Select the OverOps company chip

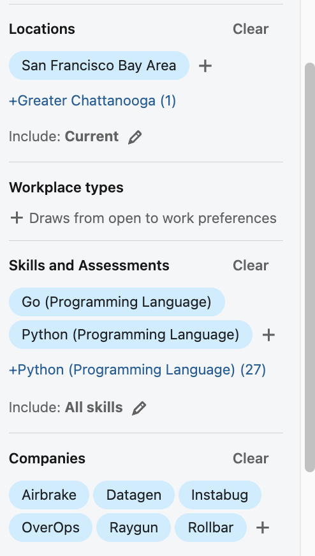click(50, 528)
